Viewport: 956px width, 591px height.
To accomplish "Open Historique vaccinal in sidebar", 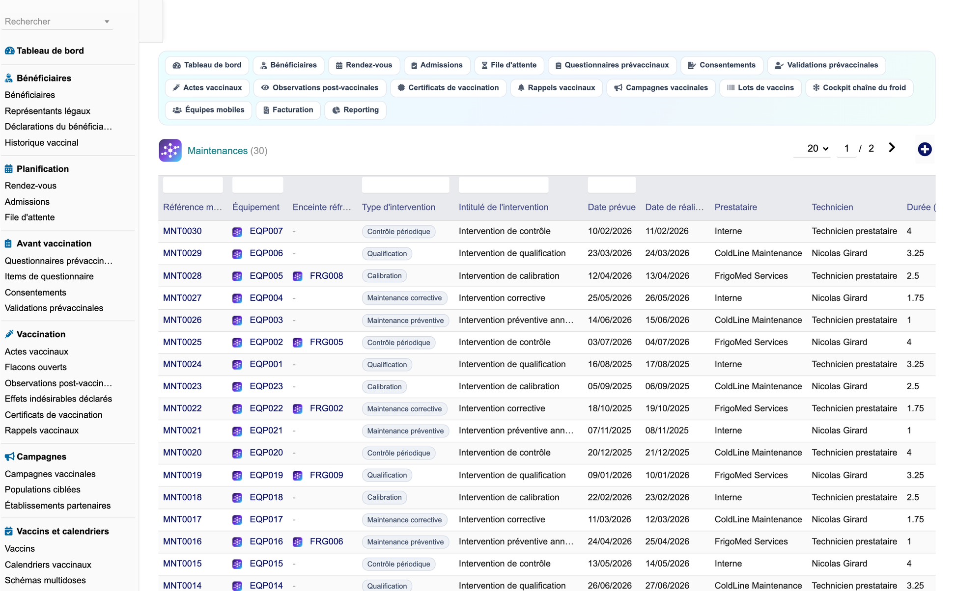I will point(42,143).
